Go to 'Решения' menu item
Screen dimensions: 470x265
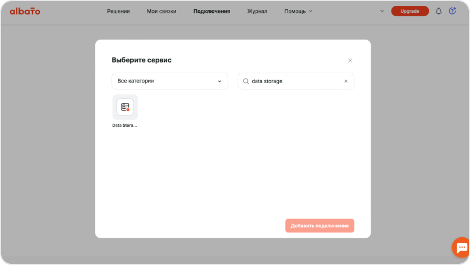(x=119, y=11)
